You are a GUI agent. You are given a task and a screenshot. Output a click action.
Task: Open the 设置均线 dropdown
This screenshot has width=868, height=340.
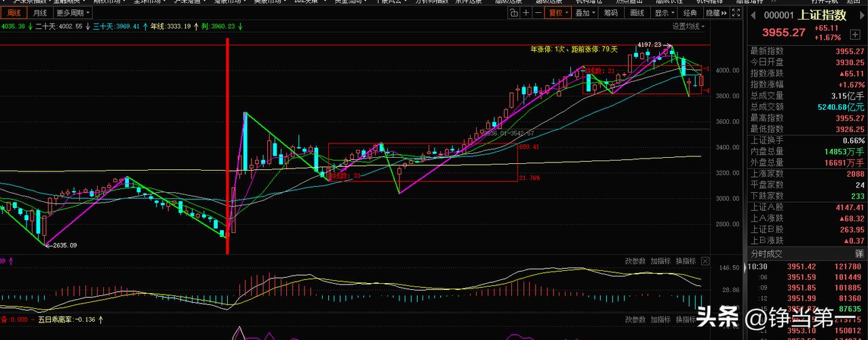[x=688, y=26]
